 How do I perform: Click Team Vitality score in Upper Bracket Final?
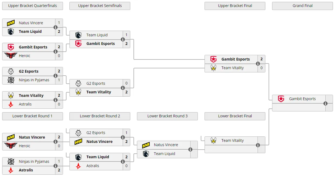click(262, 68)
